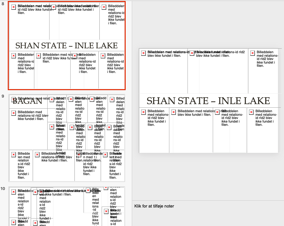284x226 pixels.
Task: Click the notes field 'Klik for at tilføje noter'
Action: point(154,206)
